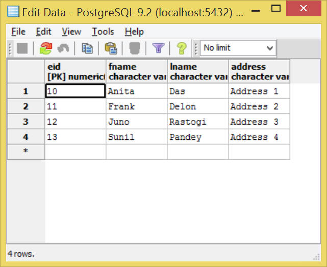Screen dimensions: 327x267
Task: Click the Delete row toolbar icon
Action: (135, 48)
